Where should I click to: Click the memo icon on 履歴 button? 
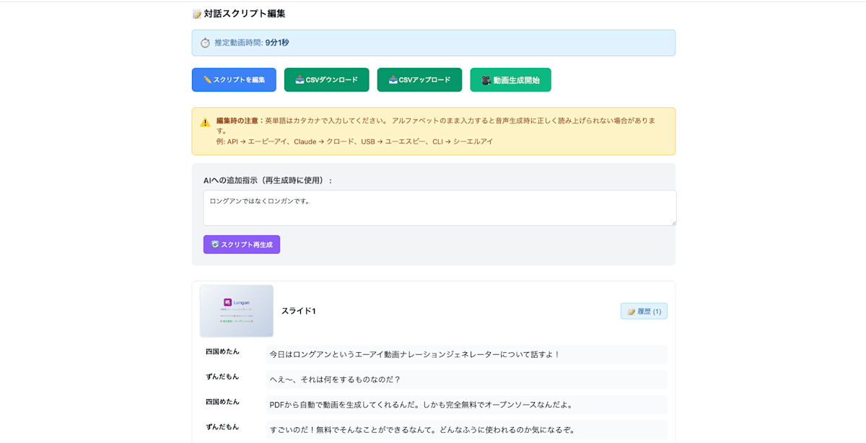click(631, 312)
